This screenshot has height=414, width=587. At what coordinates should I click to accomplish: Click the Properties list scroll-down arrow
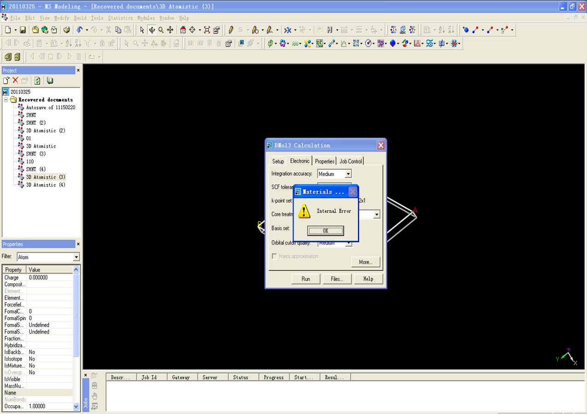[x=76, y=406]
